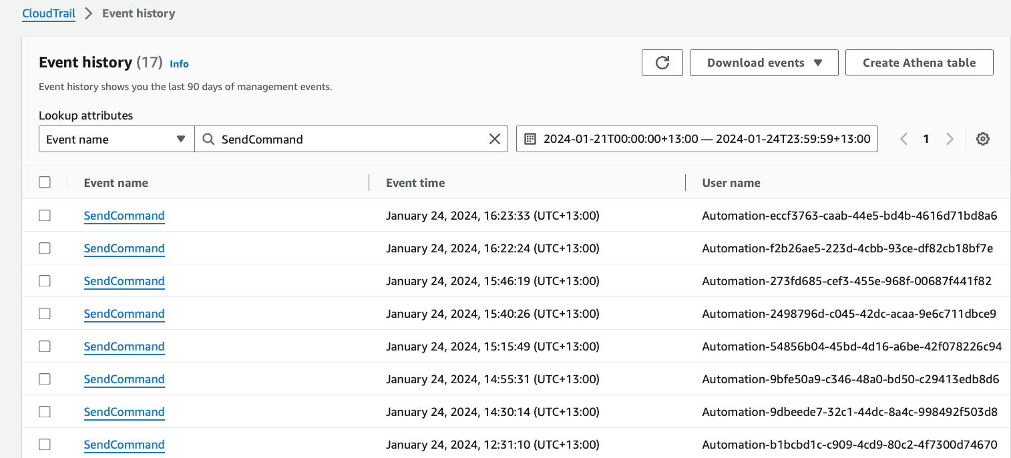Open the SendCommand event from 15:15:49

click(124, 347)
